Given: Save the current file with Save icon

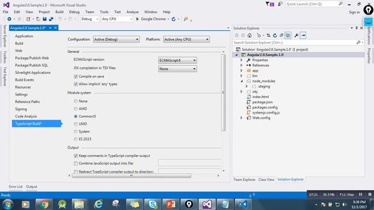Looking at the screenshot, I should point(44,19).
